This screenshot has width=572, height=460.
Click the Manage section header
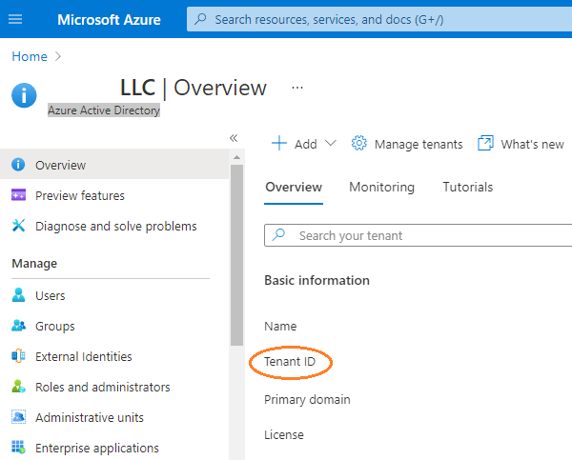34,264
